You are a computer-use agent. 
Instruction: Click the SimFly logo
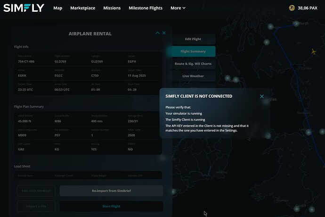(24, 8)
